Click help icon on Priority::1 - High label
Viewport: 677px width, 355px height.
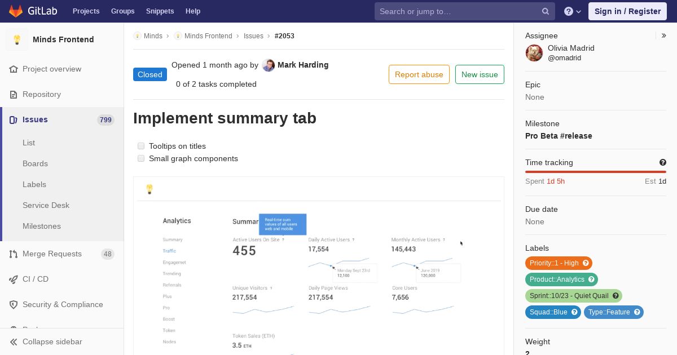click(x=586, y=263)
